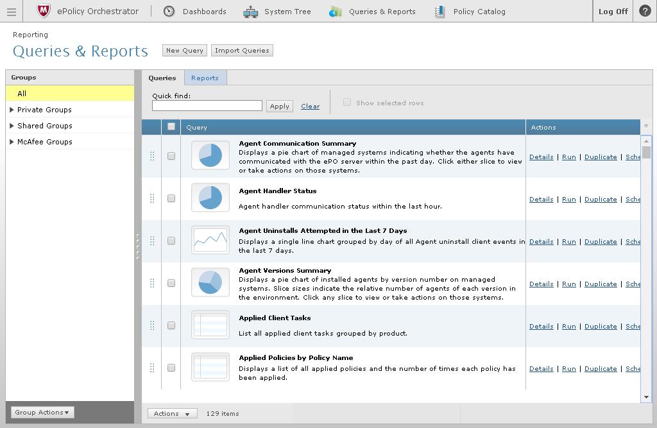The image size is (657, 428).
Task: Click the Log Off button
Action: coord(613,12)
